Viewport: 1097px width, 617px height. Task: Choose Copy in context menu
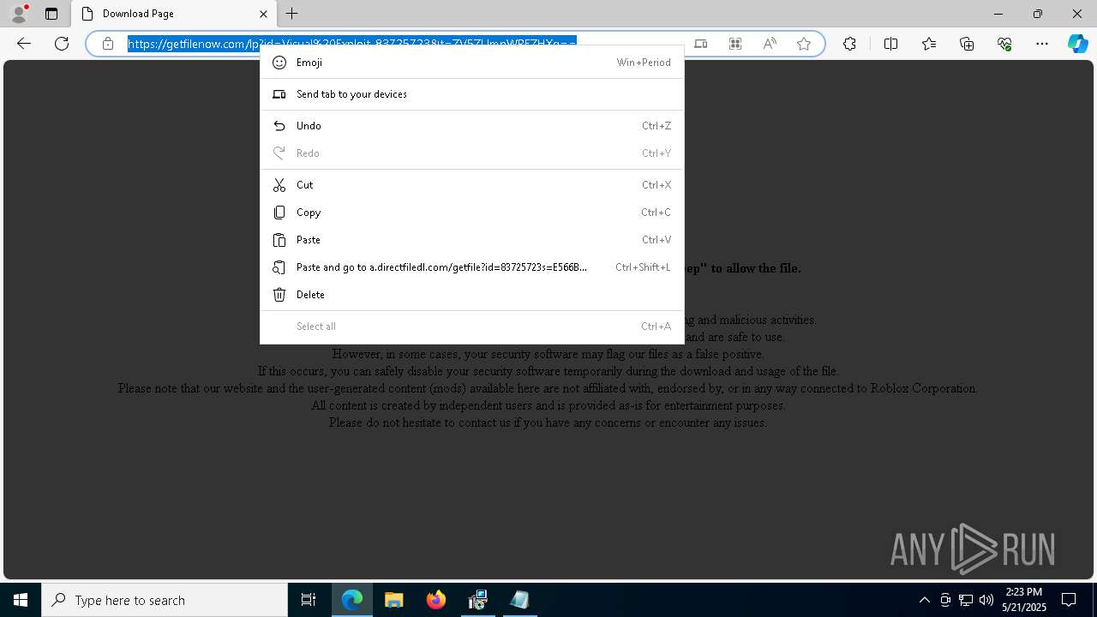point(472,213)
